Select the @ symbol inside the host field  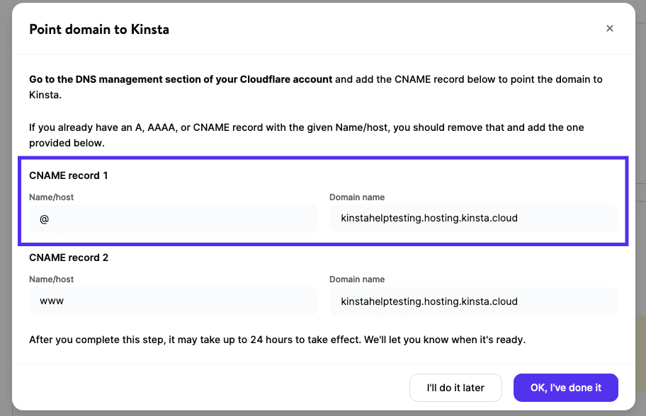[44, 219]
